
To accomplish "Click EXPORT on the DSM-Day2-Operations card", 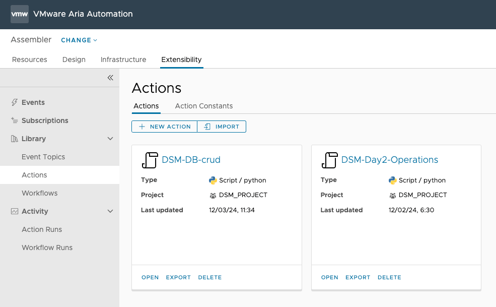I will pos(358,277).
